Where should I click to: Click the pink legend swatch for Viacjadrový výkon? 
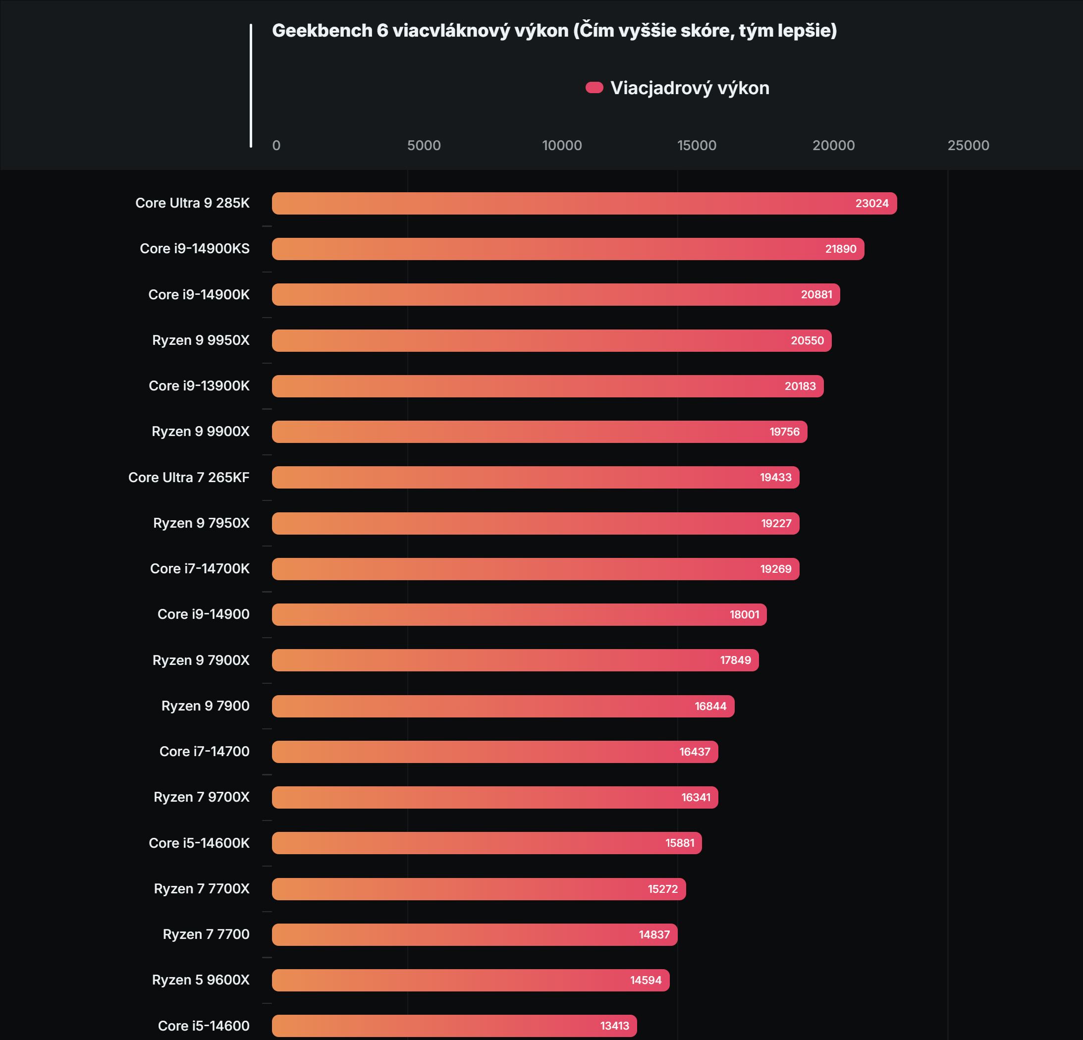pos(594,88)
